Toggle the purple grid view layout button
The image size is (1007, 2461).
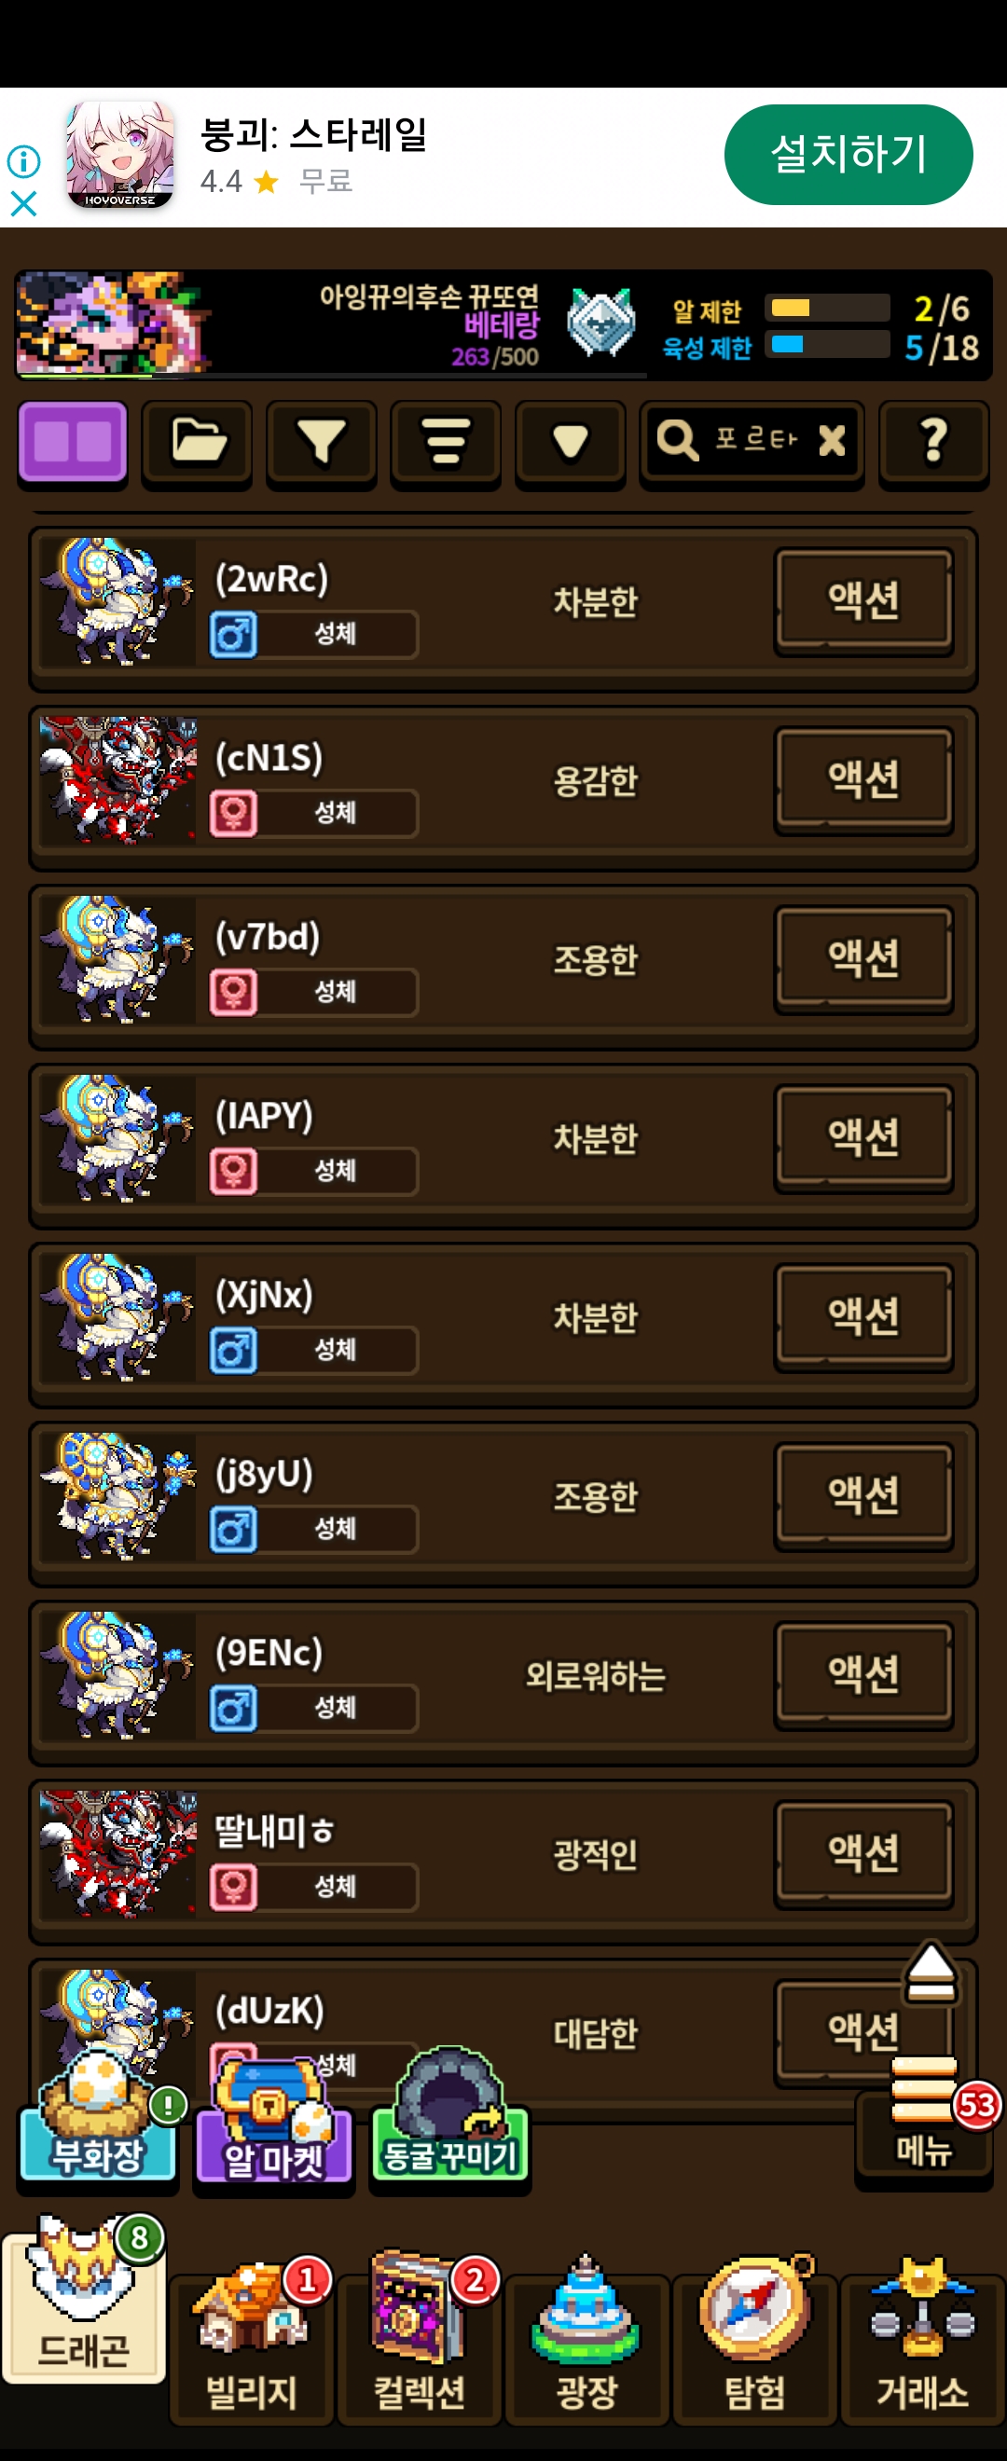[73, 444]
